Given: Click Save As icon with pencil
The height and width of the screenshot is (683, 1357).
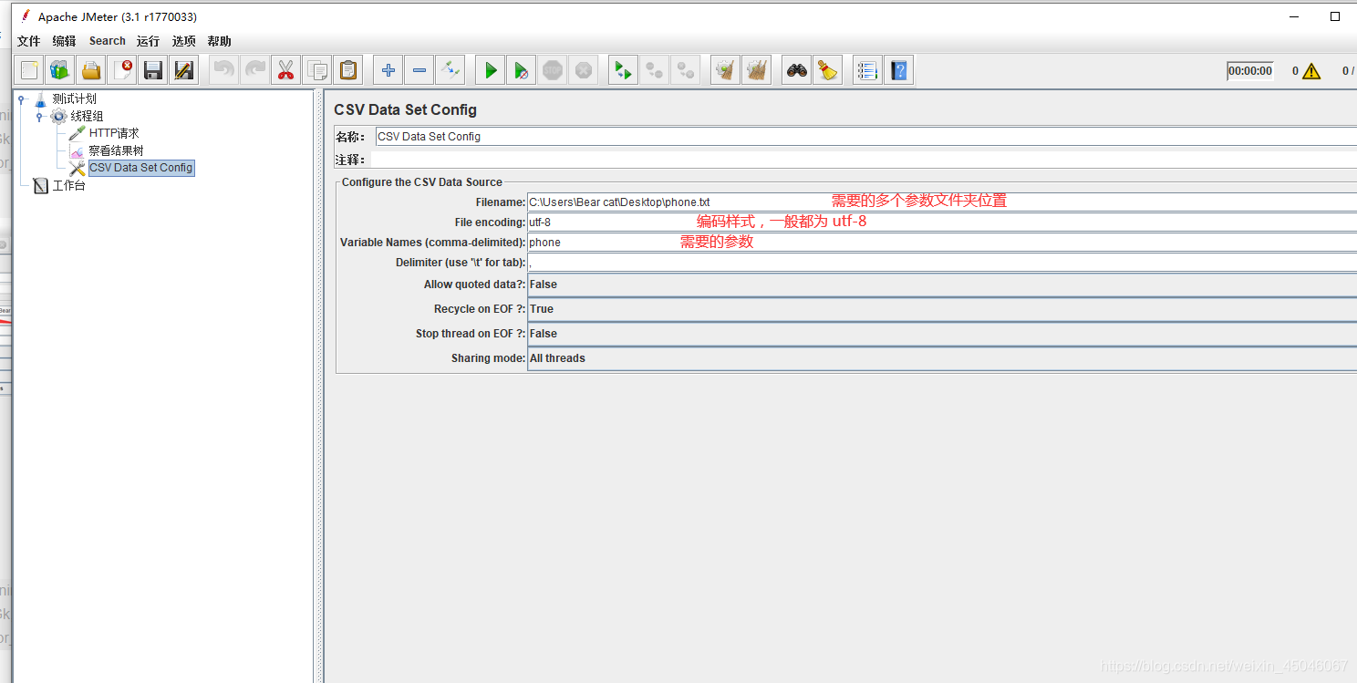Looking at the screenshot, I should [x=184, y=70].
